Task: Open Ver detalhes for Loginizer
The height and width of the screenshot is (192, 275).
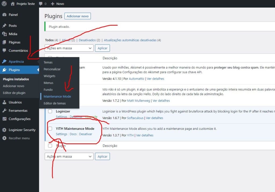Action: coord(154,118)
